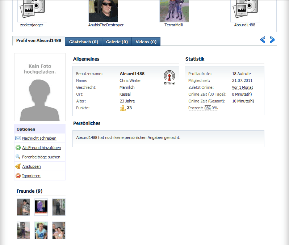Screen dimensions: 289x245
Task: Select the Videos (0) tab
Action: [x=146, y=42]
